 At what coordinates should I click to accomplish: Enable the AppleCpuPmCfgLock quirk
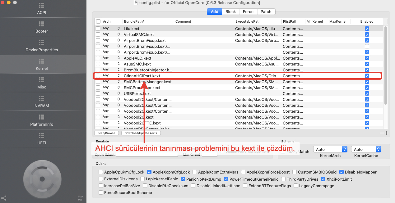click(101, 172)
